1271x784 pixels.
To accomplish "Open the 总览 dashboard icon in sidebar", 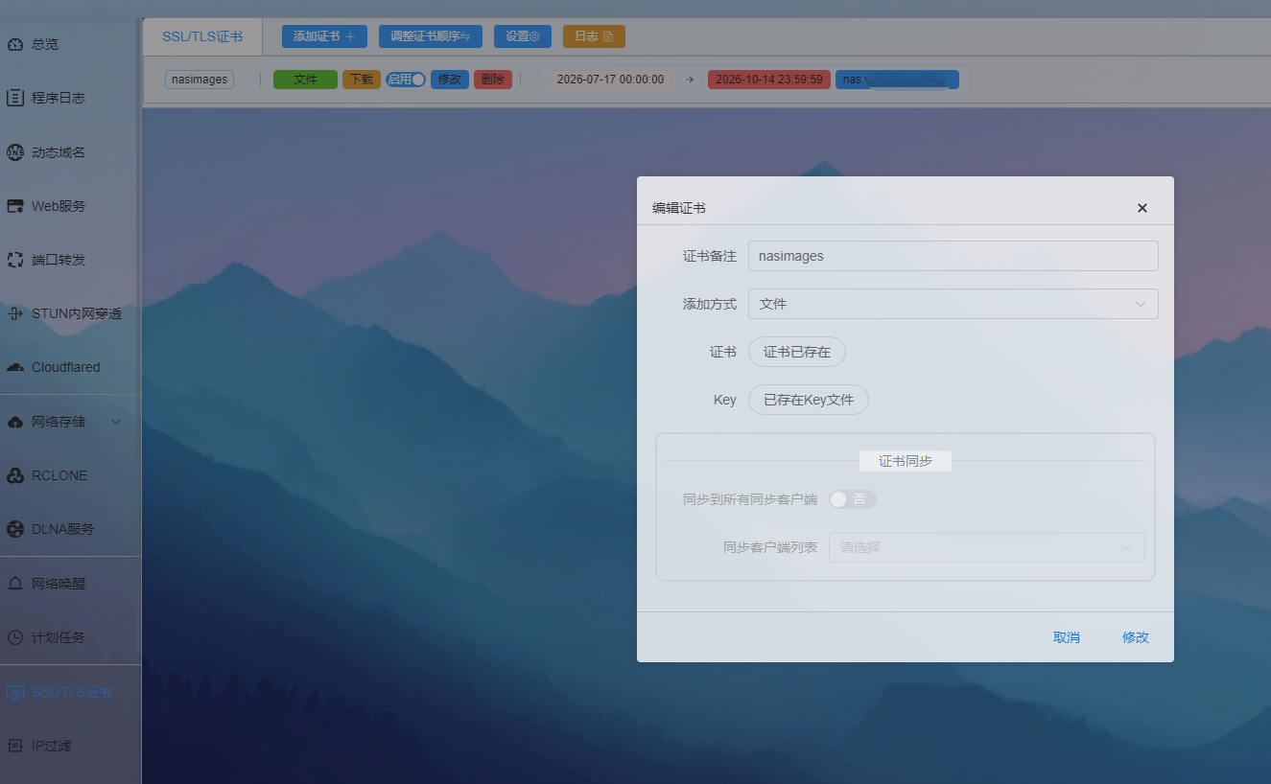I will tap(14, 44).
